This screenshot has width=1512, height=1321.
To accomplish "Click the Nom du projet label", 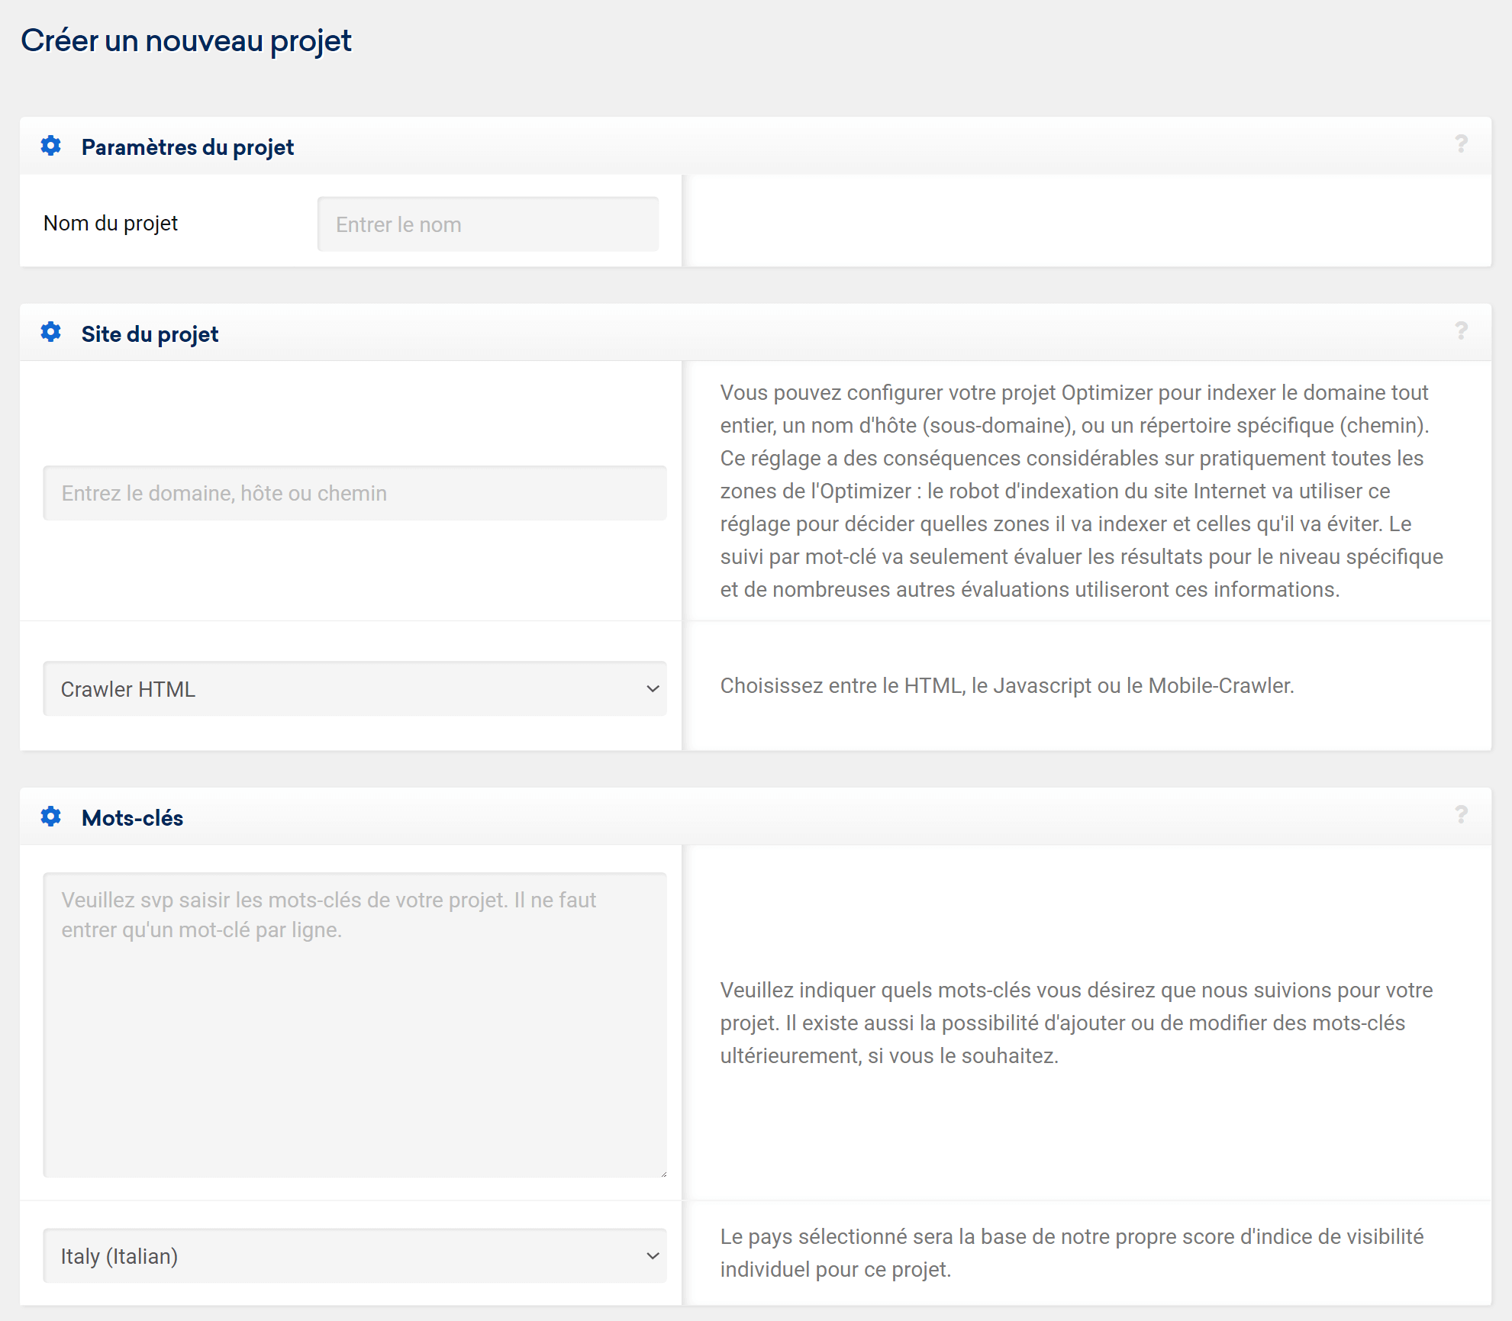I will pyautogui.click(x=111, y=224).
